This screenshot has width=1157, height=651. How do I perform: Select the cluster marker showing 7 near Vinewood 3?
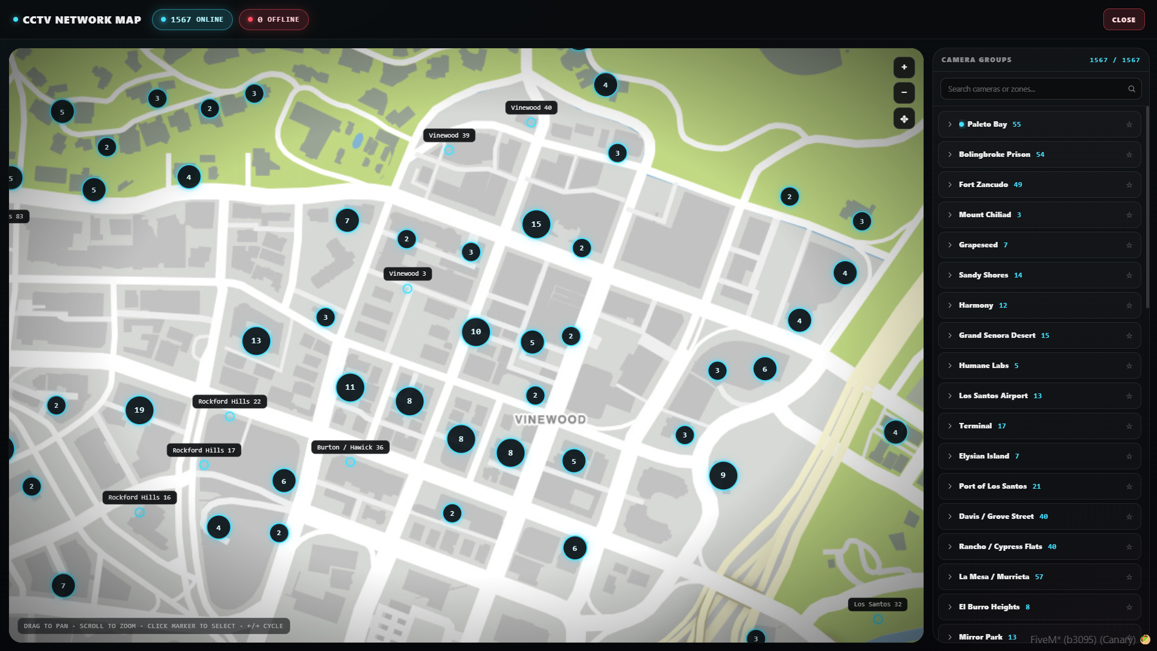click(347, 221)
